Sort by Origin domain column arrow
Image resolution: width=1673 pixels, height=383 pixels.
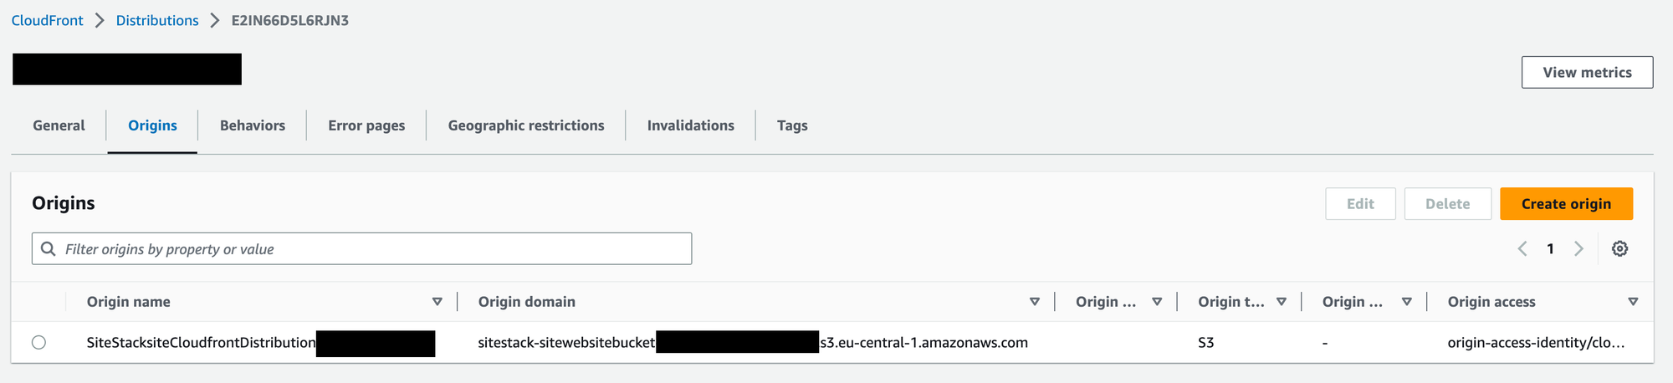1035,302
